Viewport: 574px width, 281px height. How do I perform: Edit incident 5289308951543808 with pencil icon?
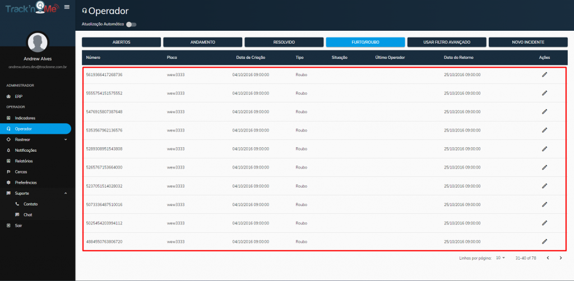pos(544,149)
